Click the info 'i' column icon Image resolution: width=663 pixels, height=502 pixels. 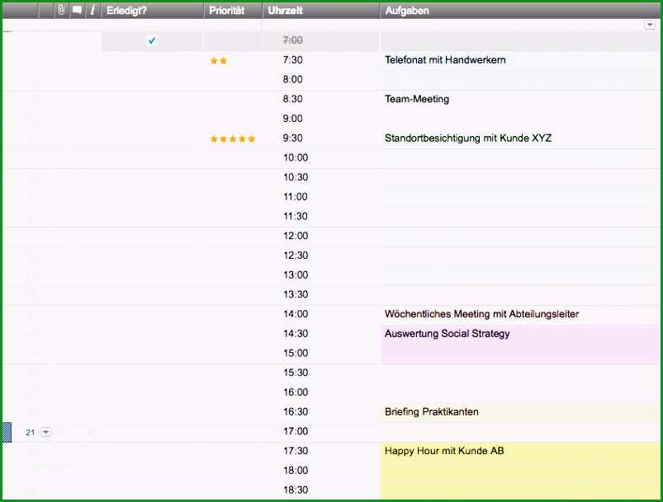tap(92, 10)
